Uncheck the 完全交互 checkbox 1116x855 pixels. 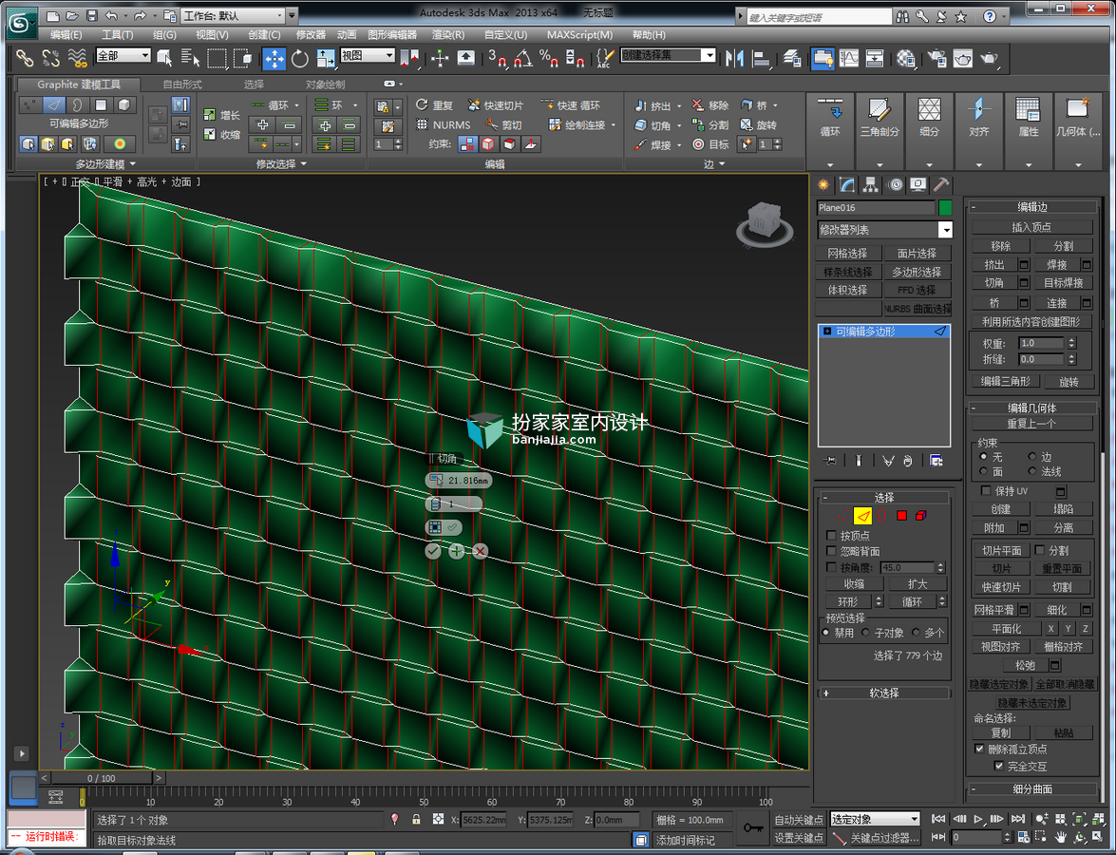999,766
